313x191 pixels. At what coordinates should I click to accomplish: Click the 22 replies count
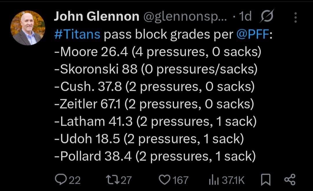coord(74,180)
